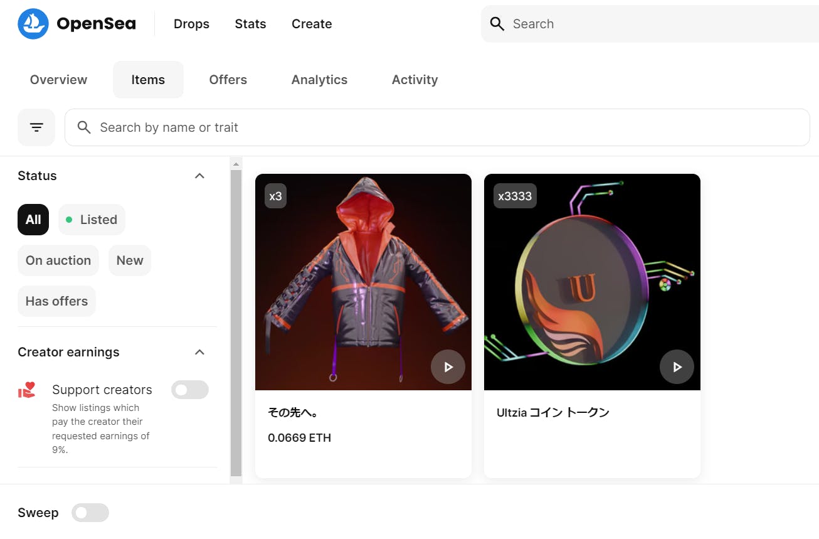
Task: Click the OpenSea ship logo icon
Action: (33, 24)
